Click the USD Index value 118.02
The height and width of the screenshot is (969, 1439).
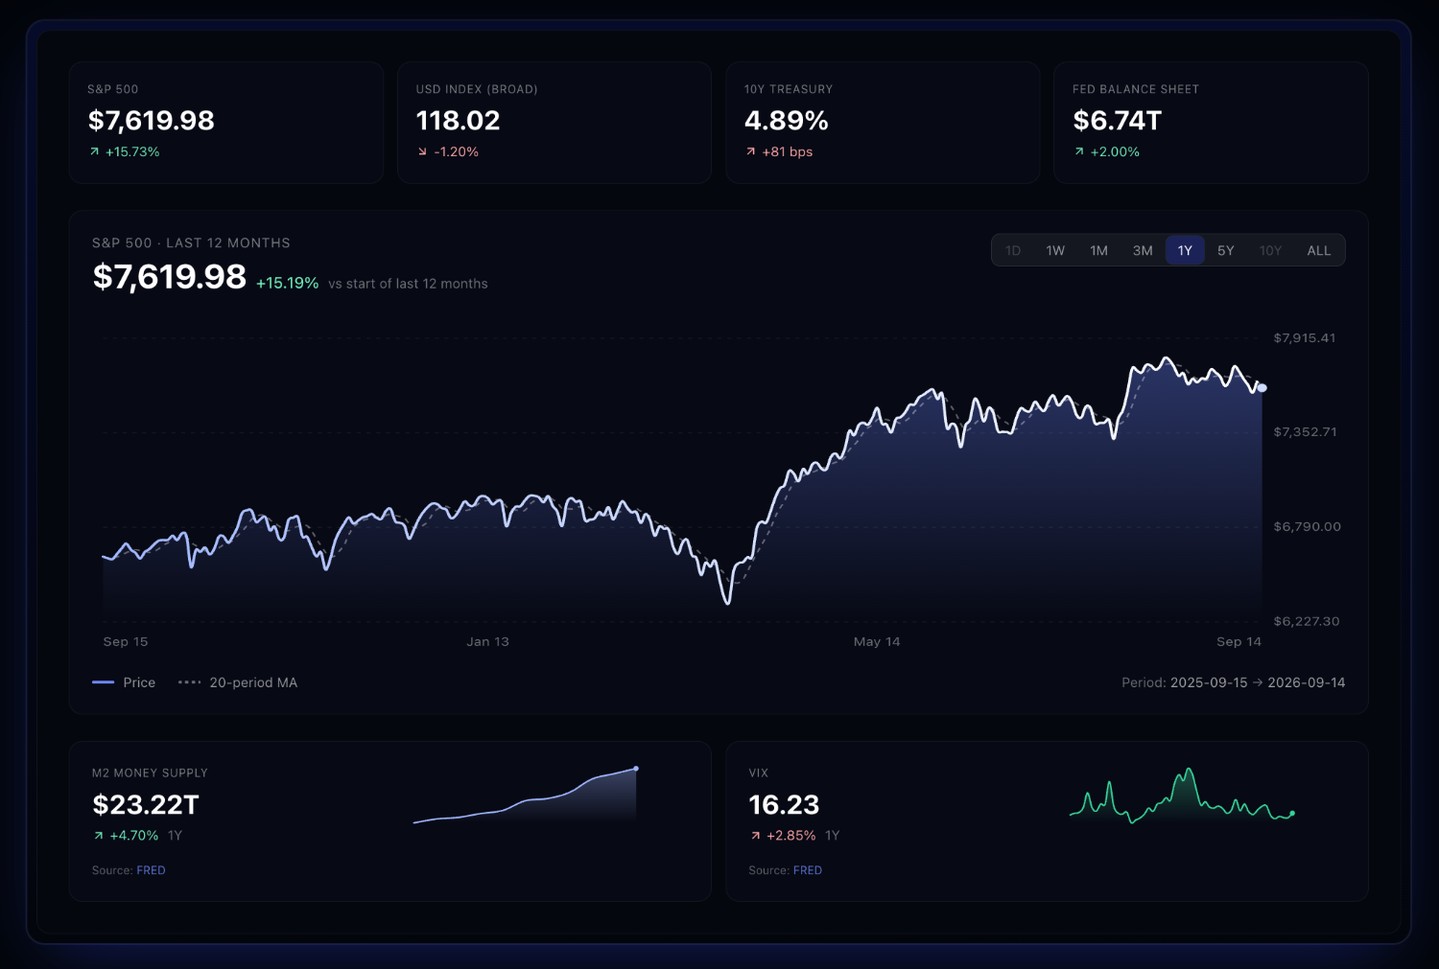[x=459, y=121]
